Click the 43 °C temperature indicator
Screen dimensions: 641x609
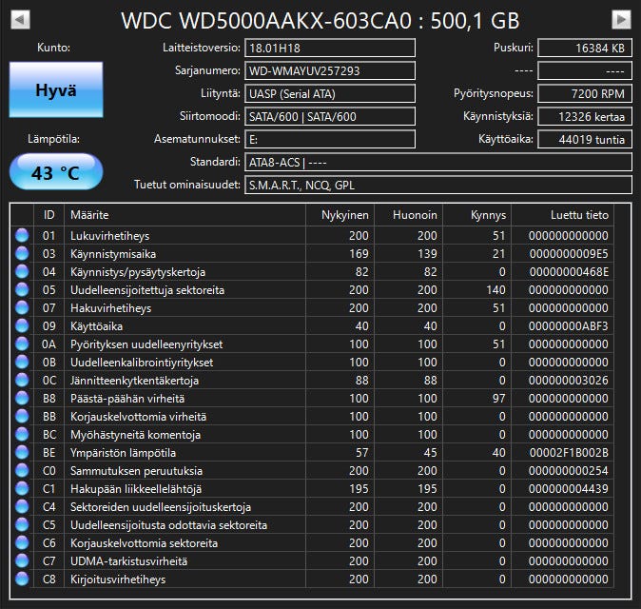click(x=56, y=172)
